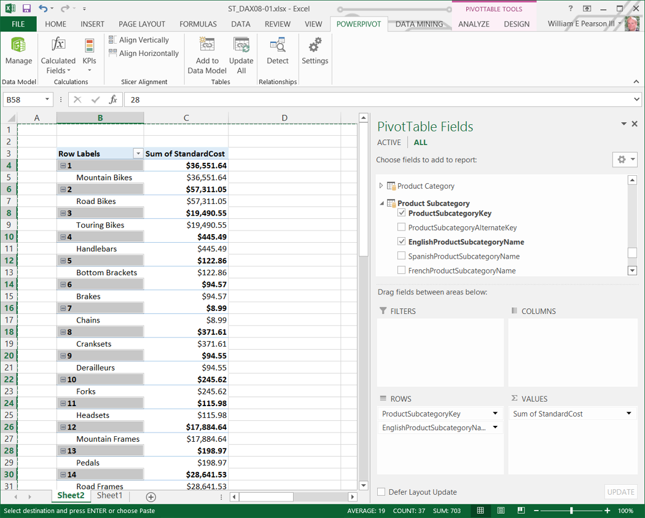Switch to Page Break Preview icon
The image size is (645, 518).
[x=521, y=511]
